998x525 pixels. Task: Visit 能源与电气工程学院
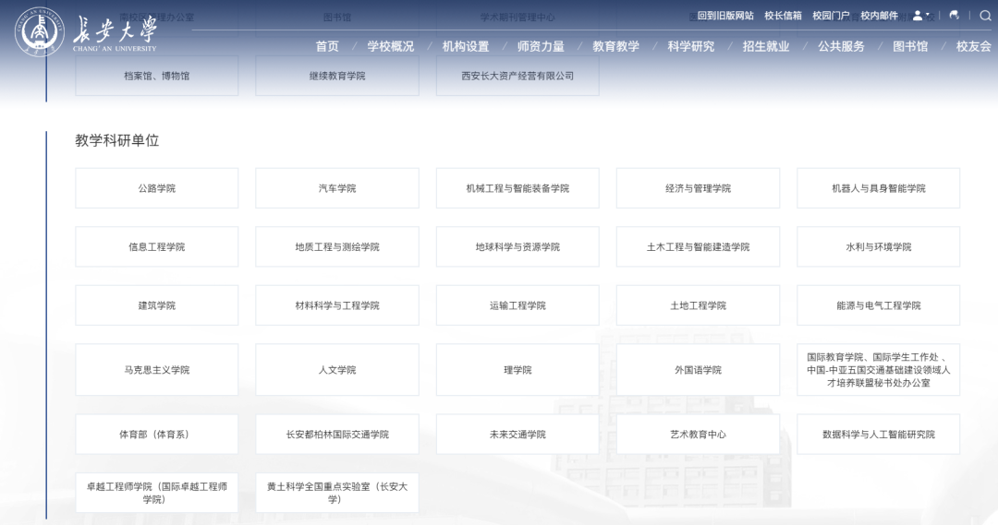(879, 305)
